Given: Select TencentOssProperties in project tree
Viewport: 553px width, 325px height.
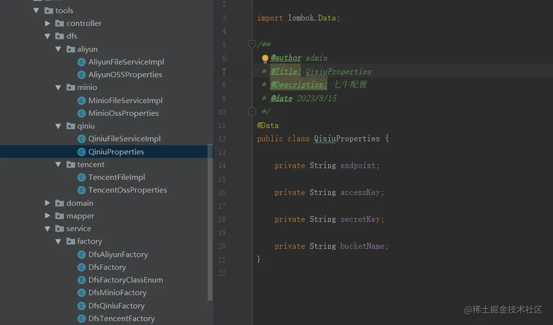Looking at the screenshot, I should point(128,190).
